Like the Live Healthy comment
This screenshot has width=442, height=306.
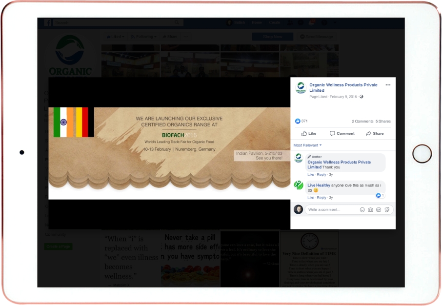point(311,198)
